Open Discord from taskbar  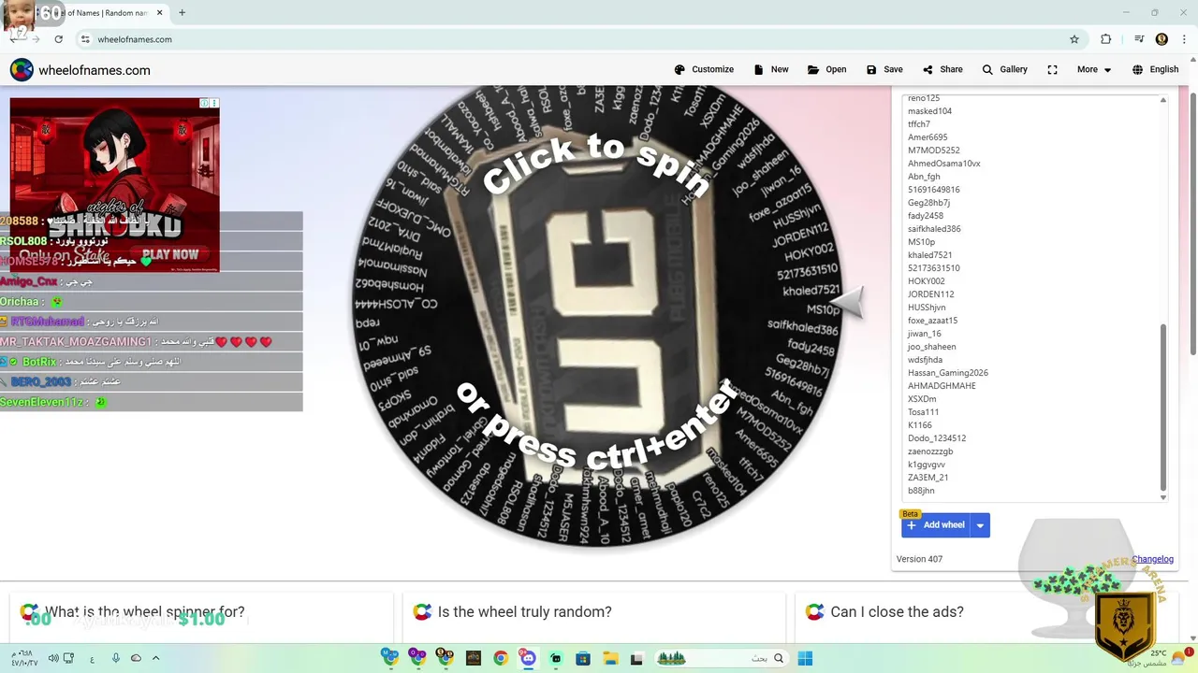tap(528, 658)
